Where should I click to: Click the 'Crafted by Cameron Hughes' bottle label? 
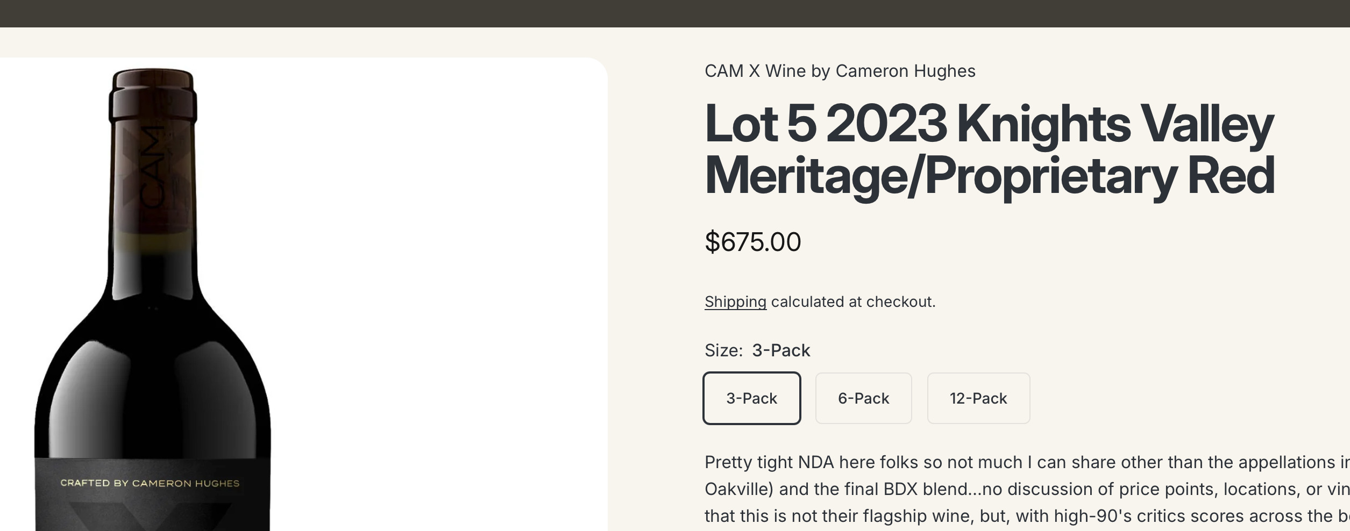point(150,483)
